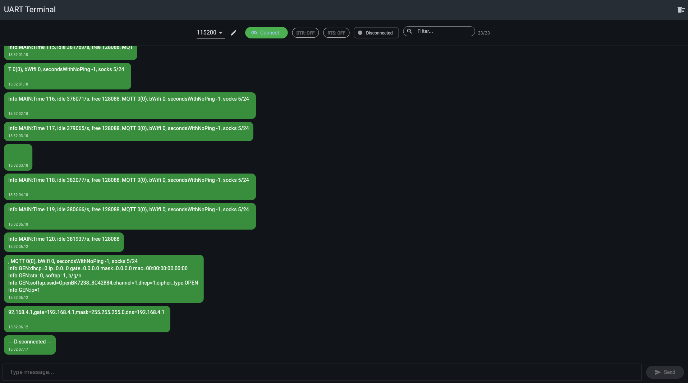Click the 23/23 message counter
This screenshot has width=688, height=383.
(x=484, y=33)
